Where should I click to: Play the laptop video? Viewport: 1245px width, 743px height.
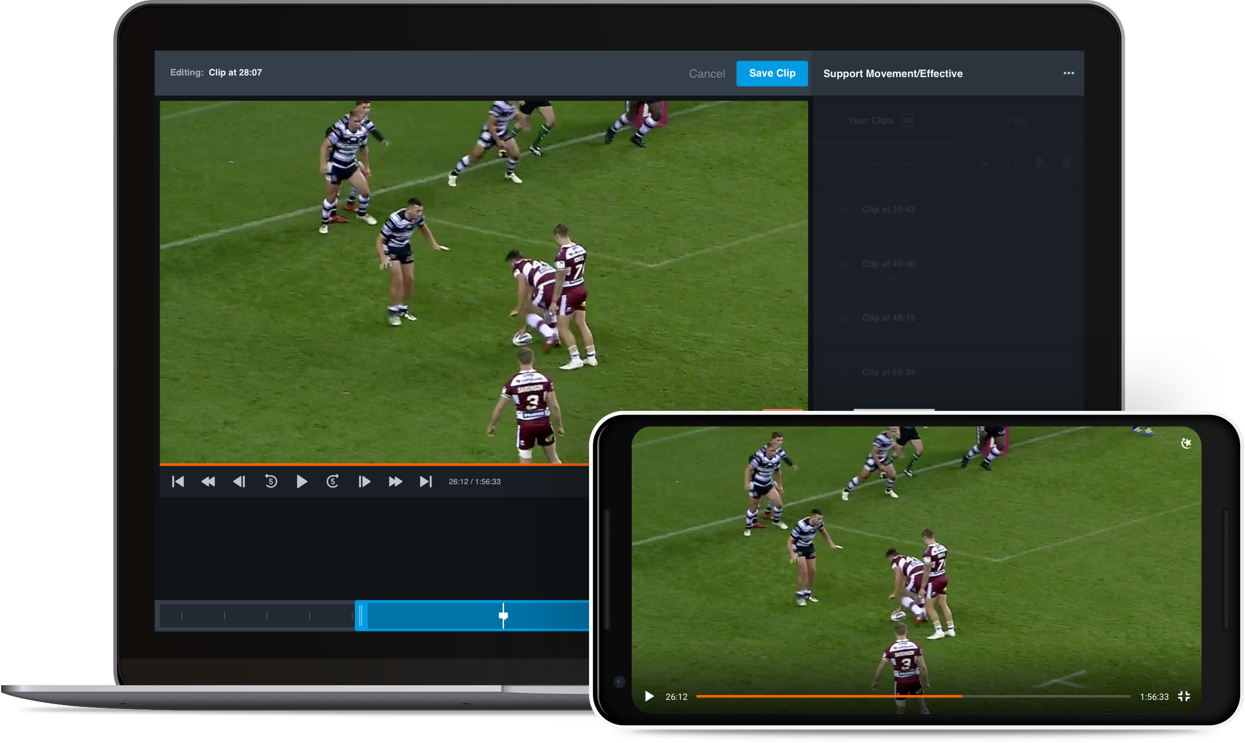tap(302, 481)
